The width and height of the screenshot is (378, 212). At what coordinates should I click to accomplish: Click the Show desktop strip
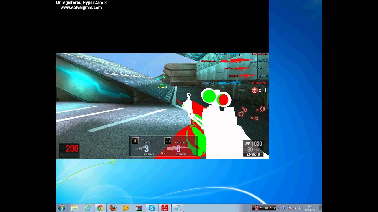click(x=320, y=208)
